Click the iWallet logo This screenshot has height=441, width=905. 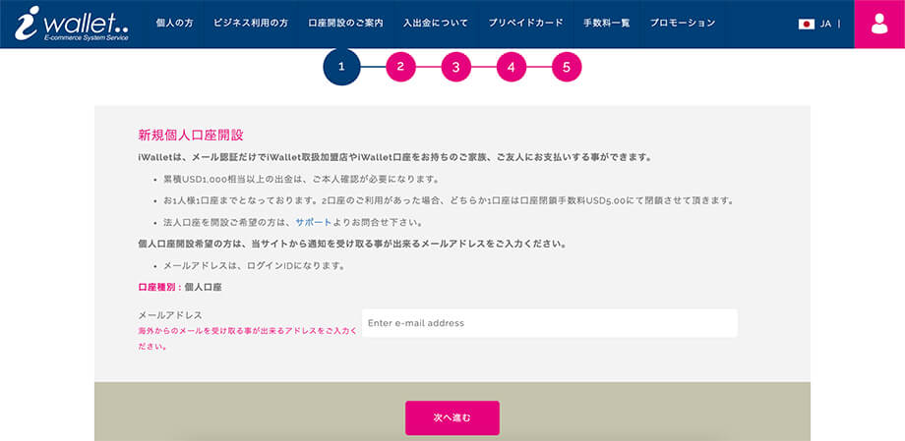click(72, 24)
